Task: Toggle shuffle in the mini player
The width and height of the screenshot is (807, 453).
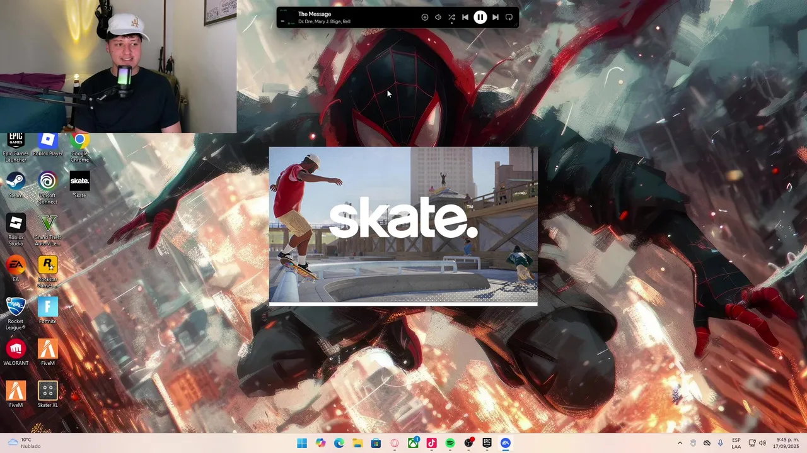Action: tap(451, 18)
